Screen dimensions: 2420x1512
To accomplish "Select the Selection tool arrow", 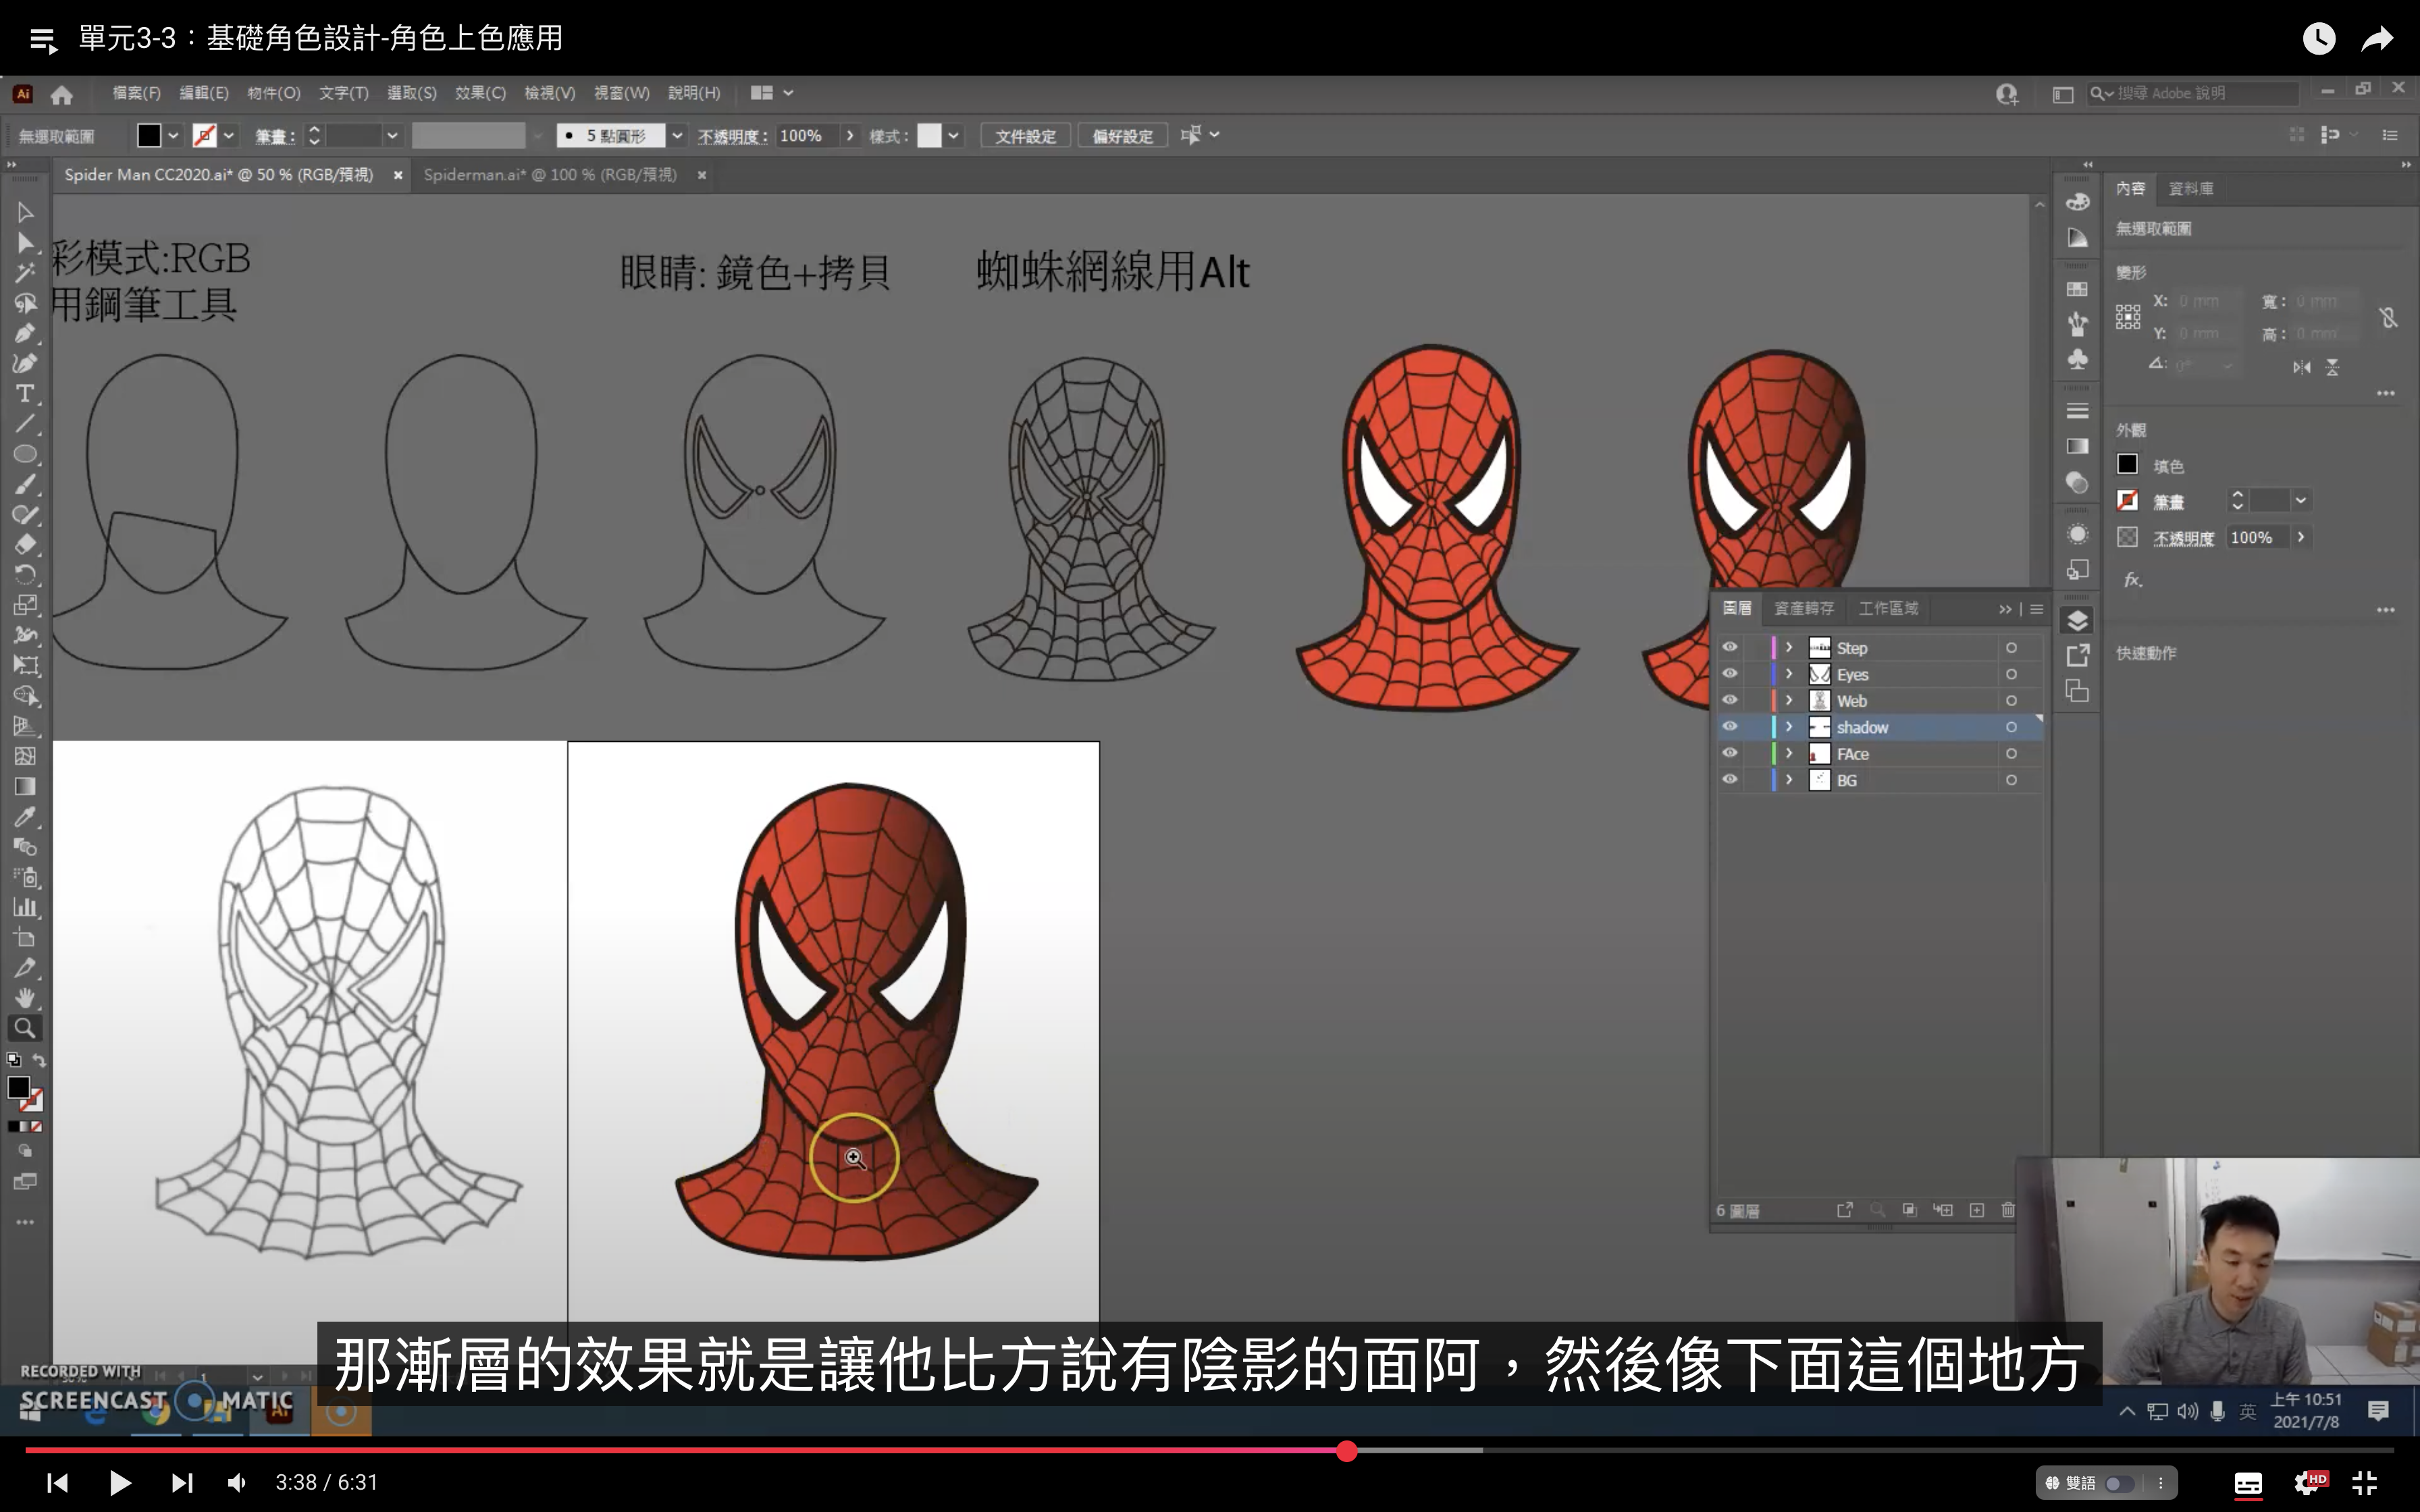I will click(25, 212).
